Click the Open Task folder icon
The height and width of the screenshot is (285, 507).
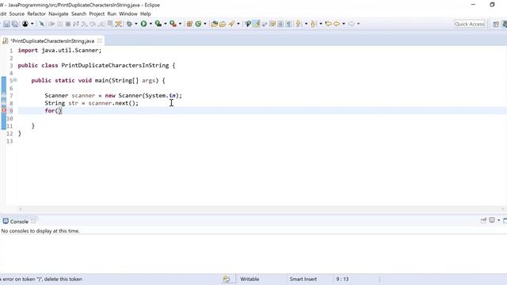pyautogui.click(x=223, y=24)
